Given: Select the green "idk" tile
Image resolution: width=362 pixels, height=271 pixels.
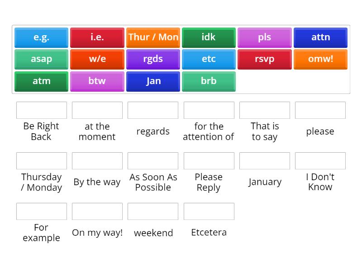Looking at the screenshot, I should [209, 37].
